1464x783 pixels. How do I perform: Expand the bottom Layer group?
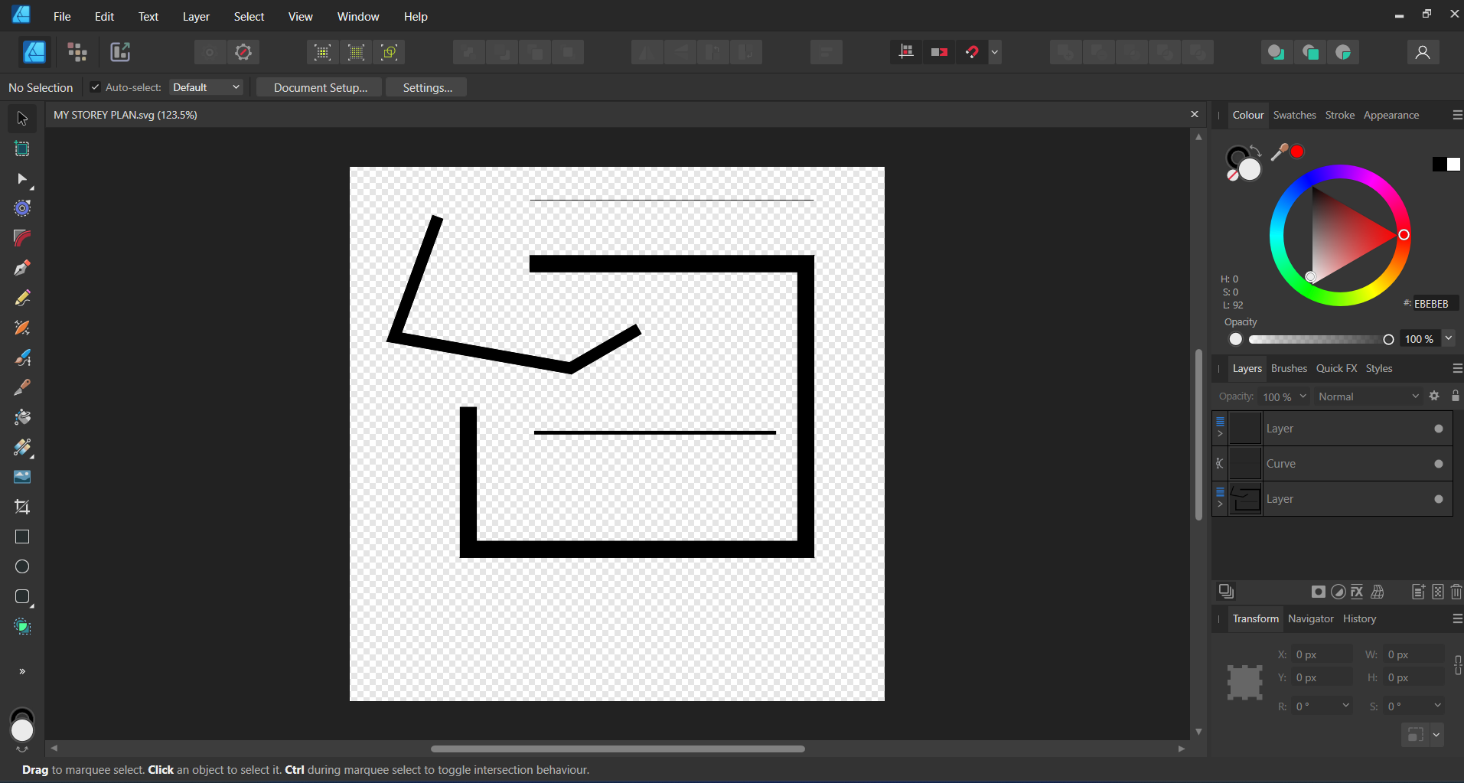point(1220,504)
